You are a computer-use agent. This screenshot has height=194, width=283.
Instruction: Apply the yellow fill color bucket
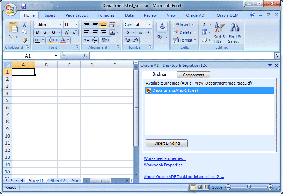[51, 40]
